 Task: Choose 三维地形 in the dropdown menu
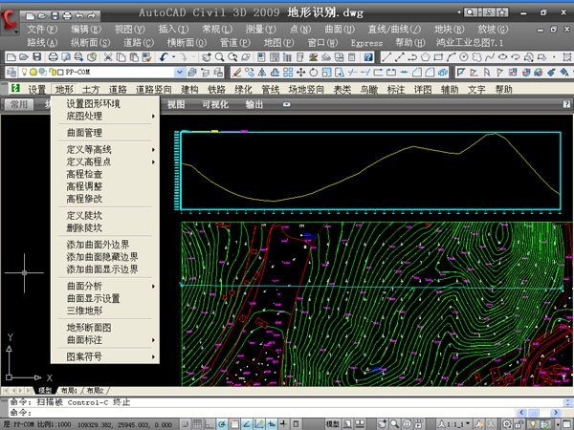point(84,311)
